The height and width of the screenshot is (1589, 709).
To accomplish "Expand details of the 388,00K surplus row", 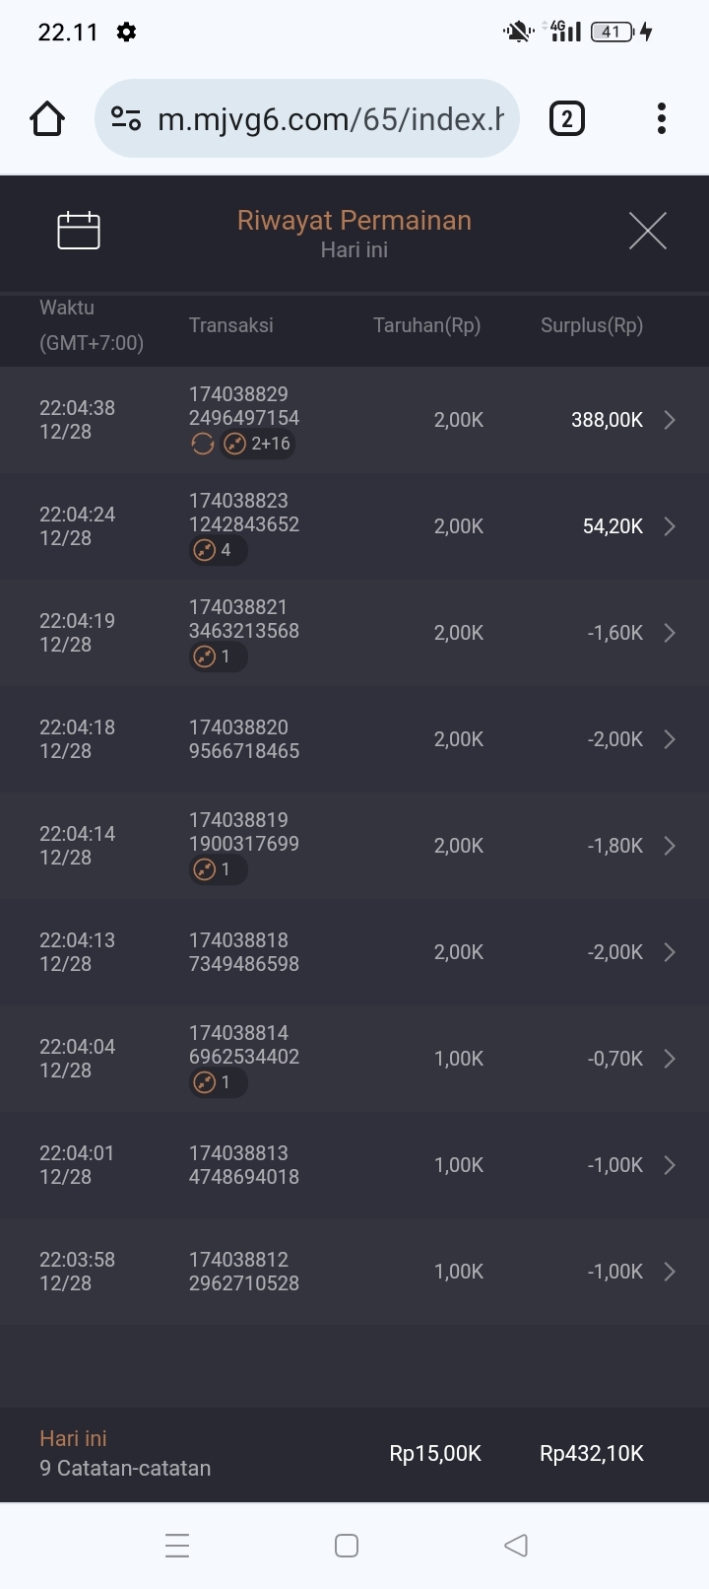I will [670, 420].
